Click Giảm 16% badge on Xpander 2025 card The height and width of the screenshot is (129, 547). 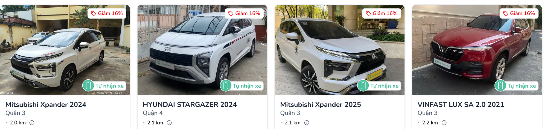[382, 13]
